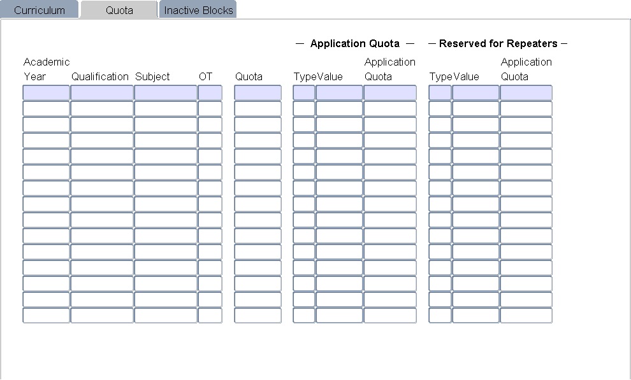631x380 pixels.
Task: Focus first row Application Quota result field
Action: pyautogui.click(x=389, y=93)
